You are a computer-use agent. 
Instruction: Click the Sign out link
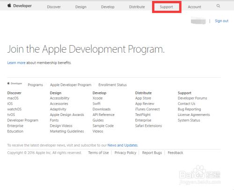(222, 21)
